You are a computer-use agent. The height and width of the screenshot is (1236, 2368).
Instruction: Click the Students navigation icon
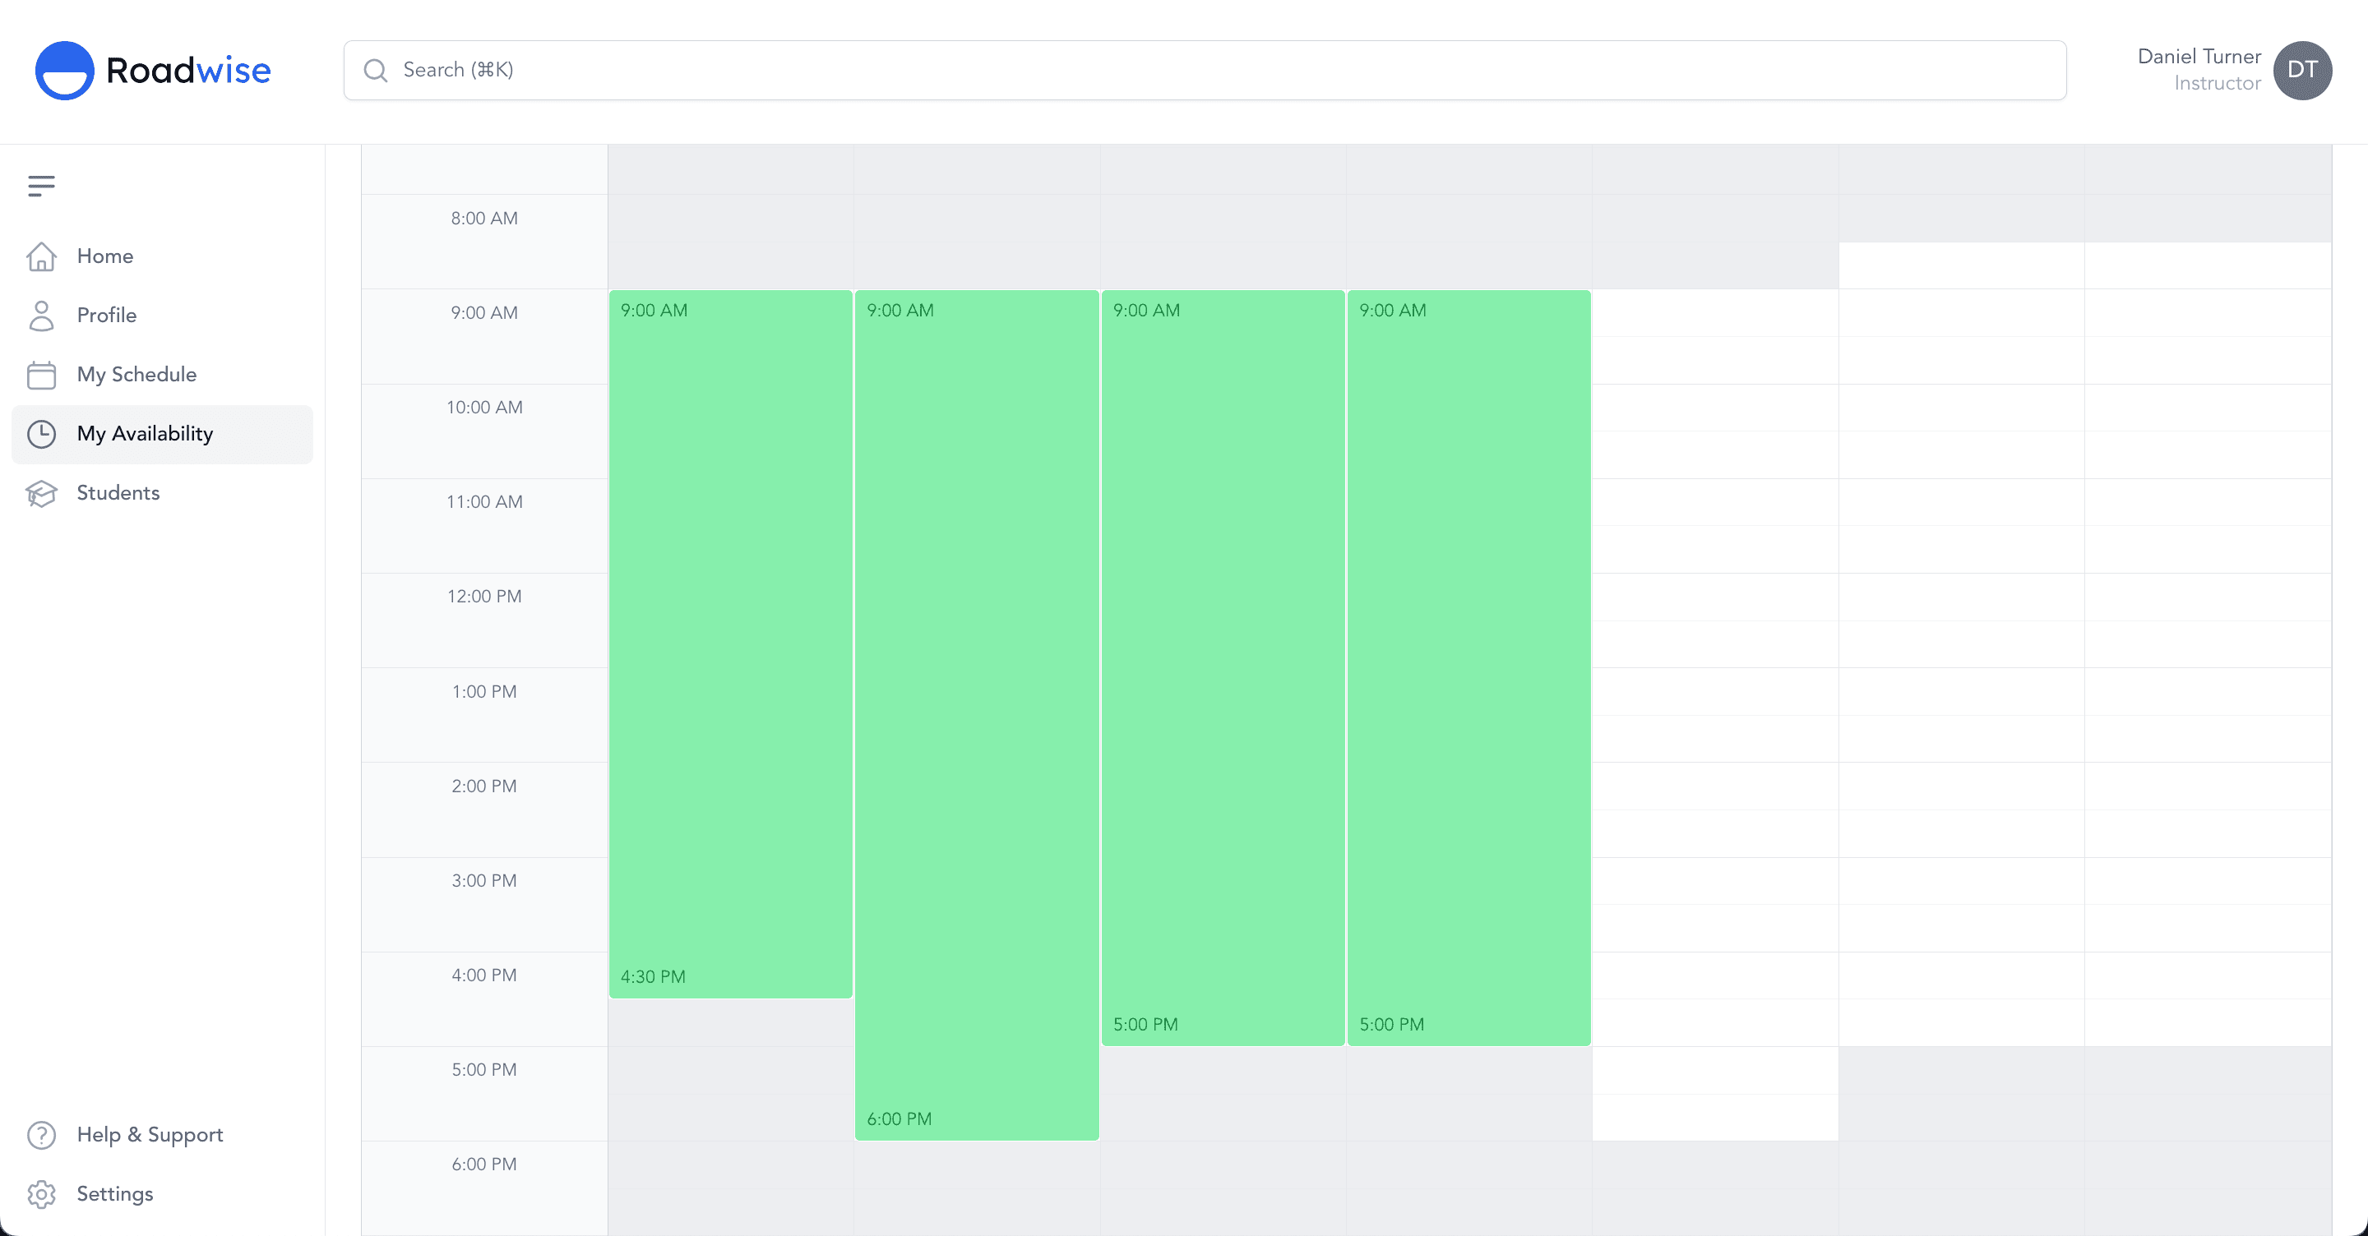coord(42,493)
